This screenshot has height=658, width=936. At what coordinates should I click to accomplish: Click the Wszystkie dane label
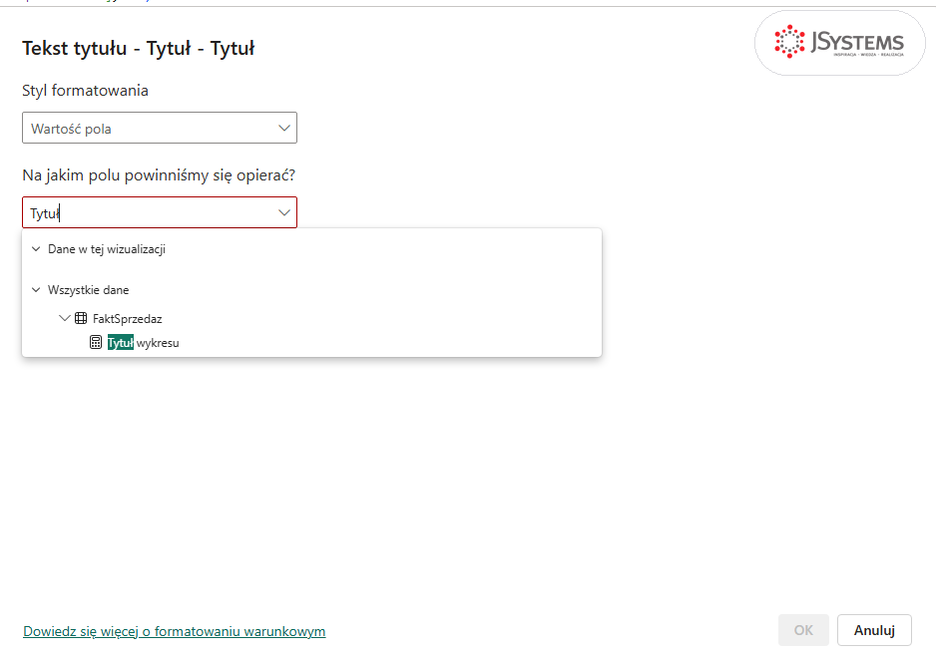pyautogui.click(x=89, y=290)
